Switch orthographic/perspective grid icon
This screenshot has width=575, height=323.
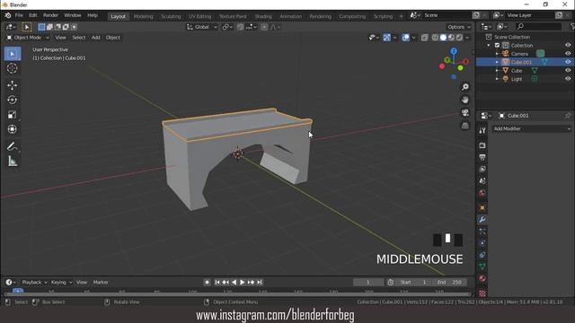(x=465, y=126)
